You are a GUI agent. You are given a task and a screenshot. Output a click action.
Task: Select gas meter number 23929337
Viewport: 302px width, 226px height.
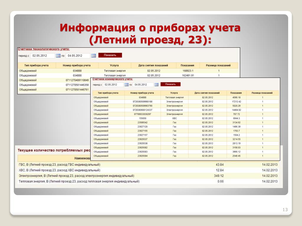coord(142,139)
